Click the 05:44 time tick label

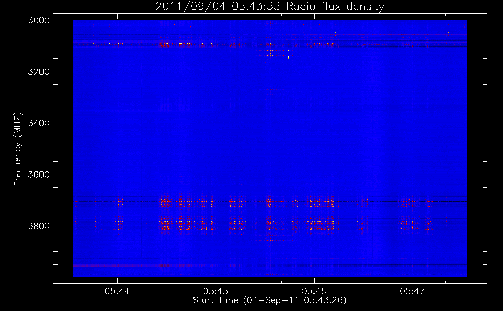(x=117, y=291)
